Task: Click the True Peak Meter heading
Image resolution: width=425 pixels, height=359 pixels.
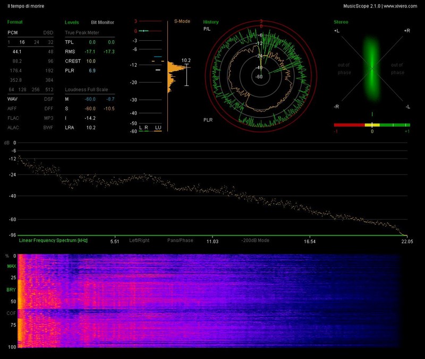Action: [x=82, y=33]
